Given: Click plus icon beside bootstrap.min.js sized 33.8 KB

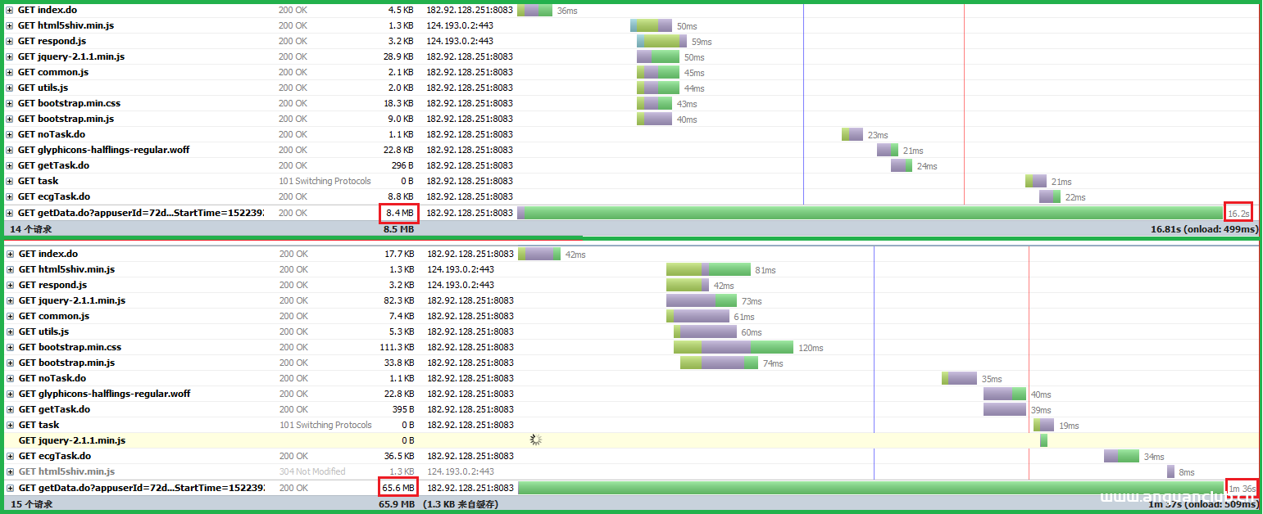Looking at the screenshot, I should [x=10, y=363].
